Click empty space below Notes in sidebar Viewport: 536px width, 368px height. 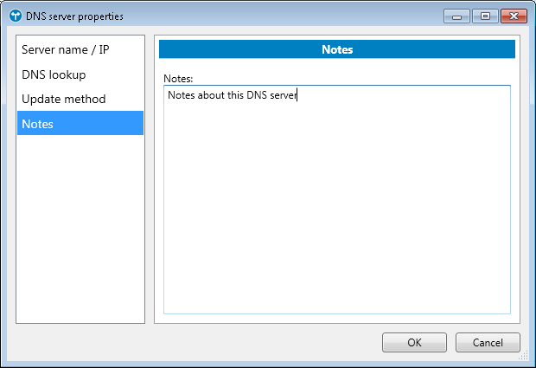pos(80,225)
